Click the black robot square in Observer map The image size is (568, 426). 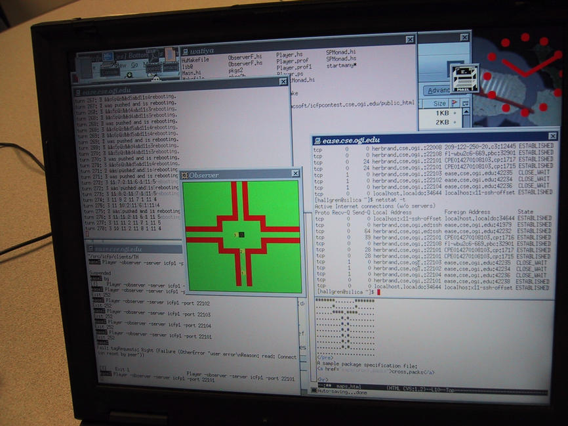[x=241, y=235]
